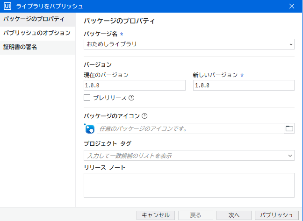Click the blue package icon preview

pos(89,129)
